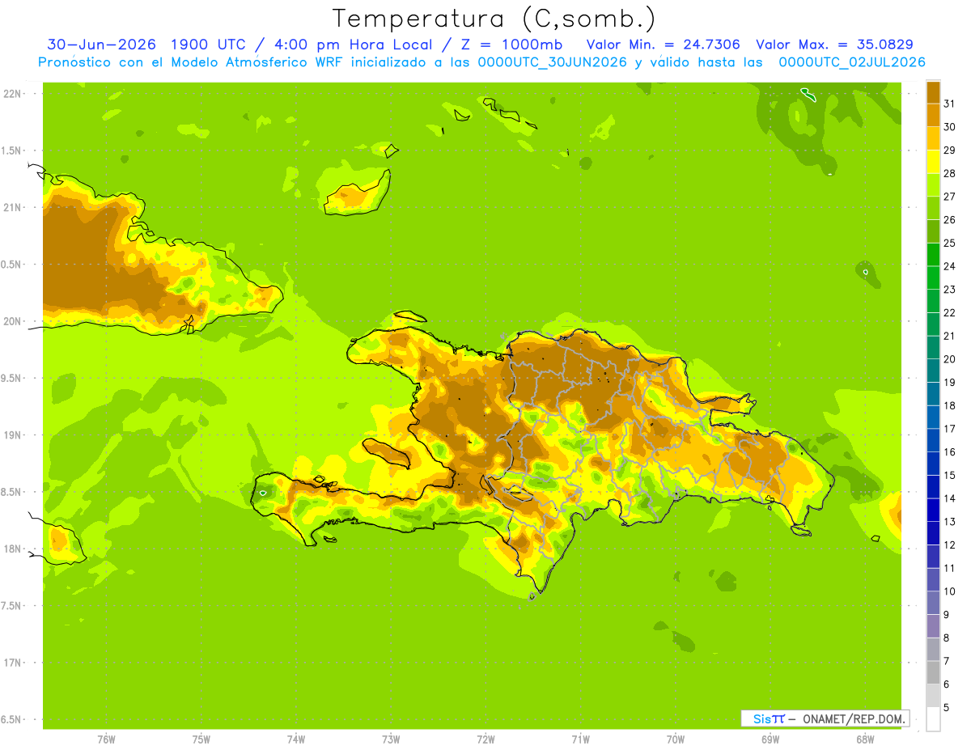
Task: Click the title "Temperatura (C,somb.)"
Action: point(494,19)
